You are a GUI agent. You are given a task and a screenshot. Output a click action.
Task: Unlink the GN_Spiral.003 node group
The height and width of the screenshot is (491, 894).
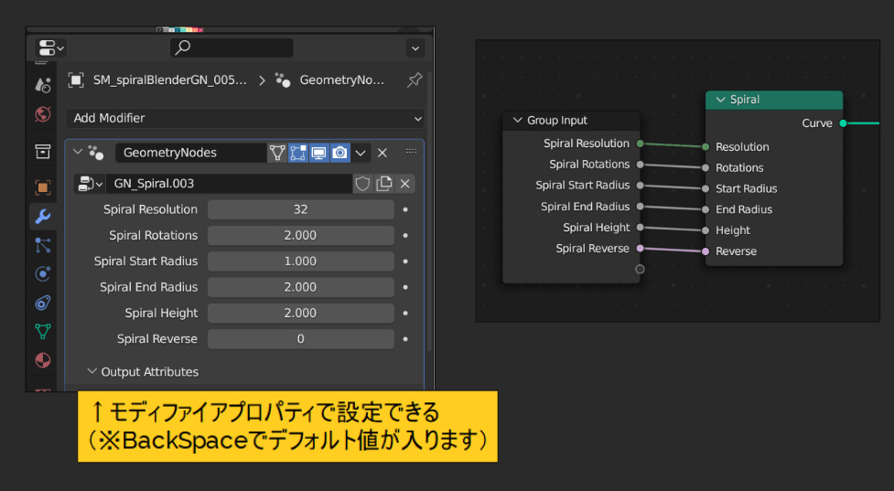[404, 184]
